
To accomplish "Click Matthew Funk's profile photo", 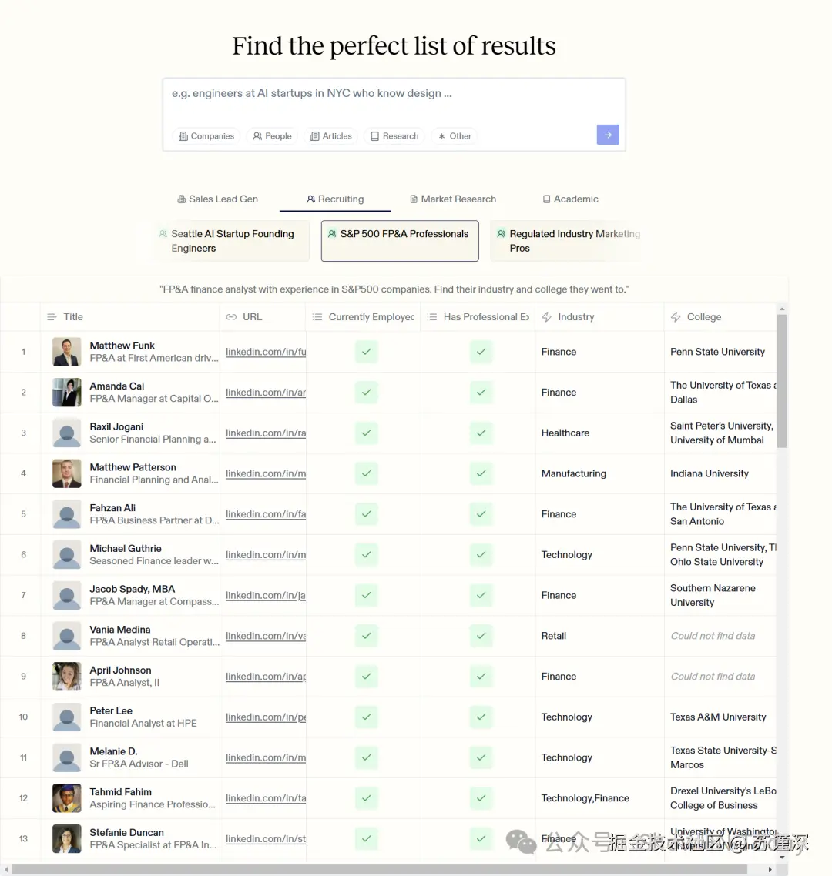I will [66, 352].
